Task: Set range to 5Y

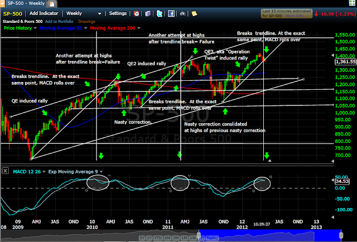Action: [142, 238]
